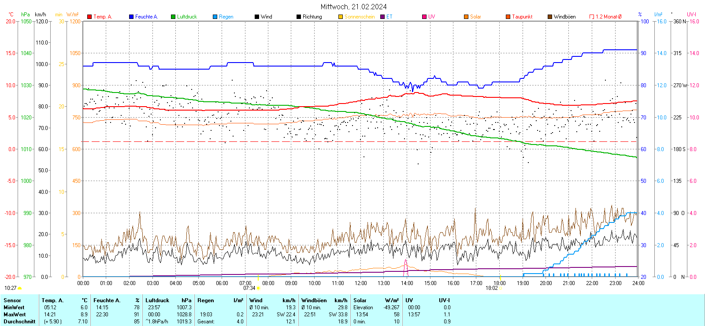Click the yellow Sonnenschein legend square

pos(341,17)
